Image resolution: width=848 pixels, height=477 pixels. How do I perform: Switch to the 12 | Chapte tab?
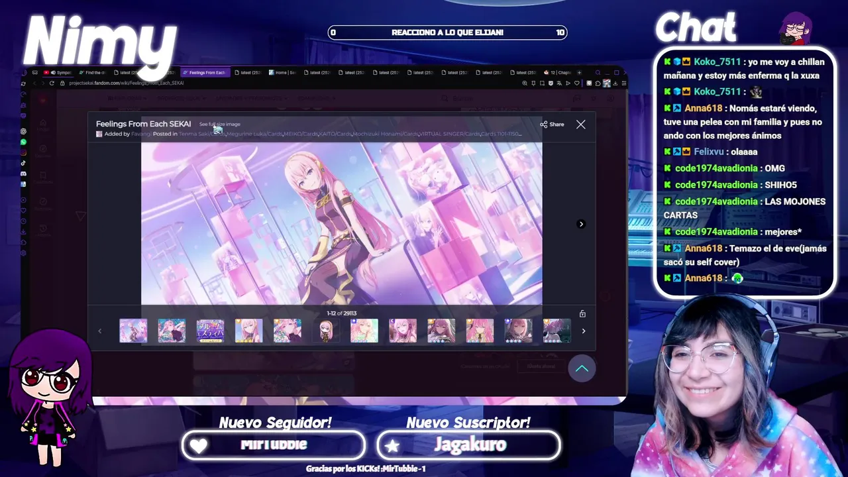pos(558,72)
